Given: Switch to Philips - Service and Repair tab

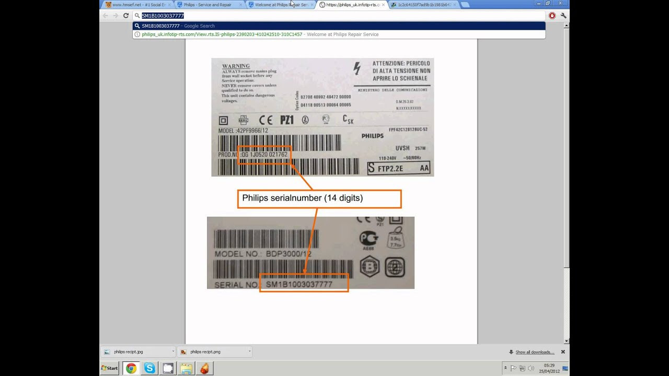Looking at the screenshot, I should click(x=209, y=5).
